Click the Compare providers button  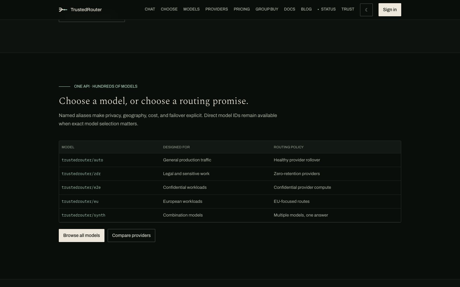(x=131, y=235)
